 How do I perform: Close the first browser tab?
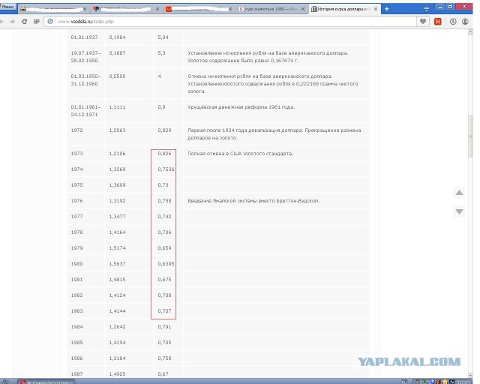click(85, 9)
